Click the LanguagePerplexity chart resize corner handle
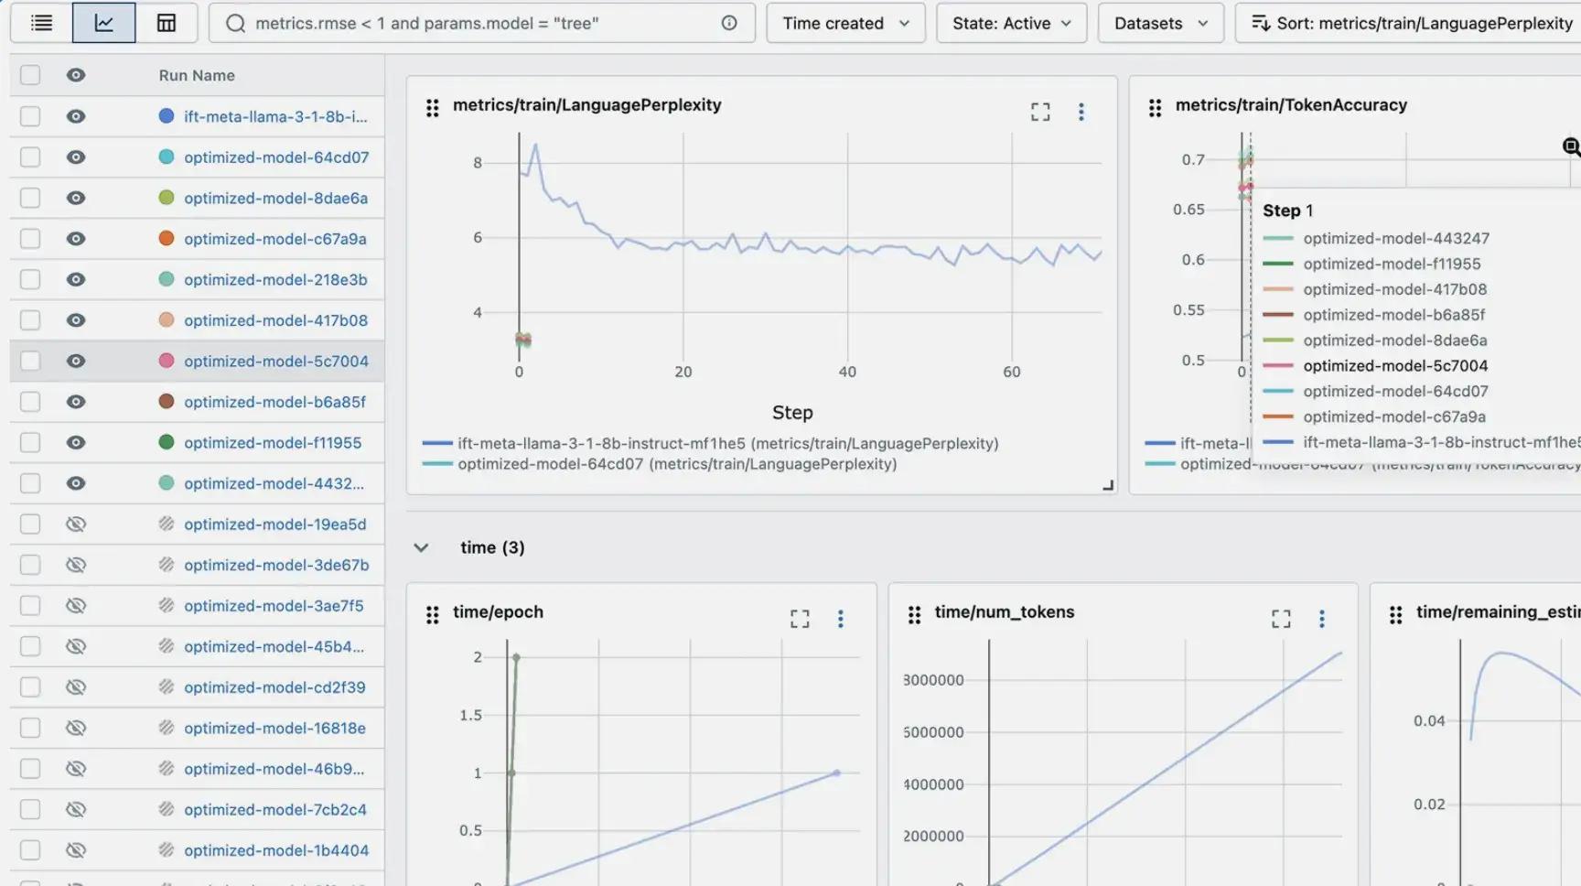The height and width of the screenshot is (886, 1581). tap(1108, 485)
